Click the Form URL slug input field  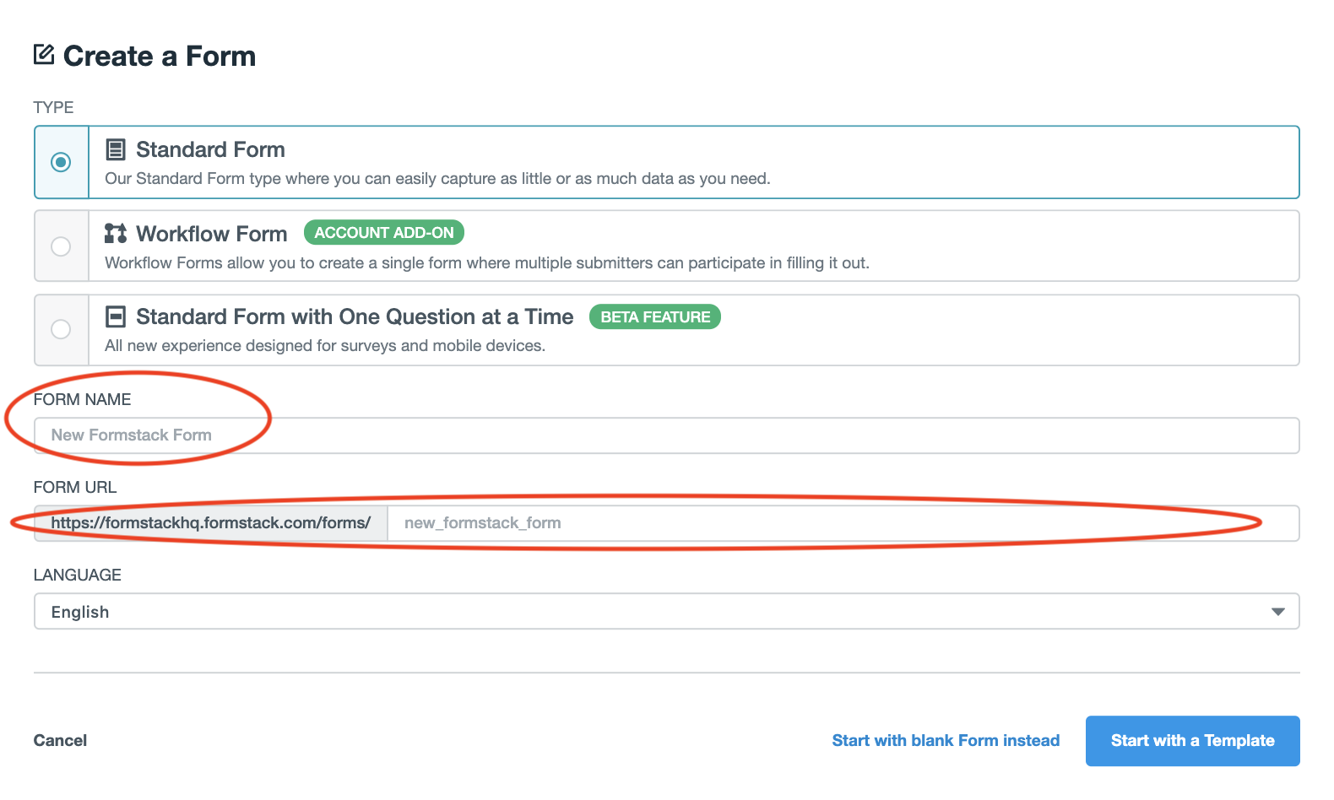pos(843,523)
